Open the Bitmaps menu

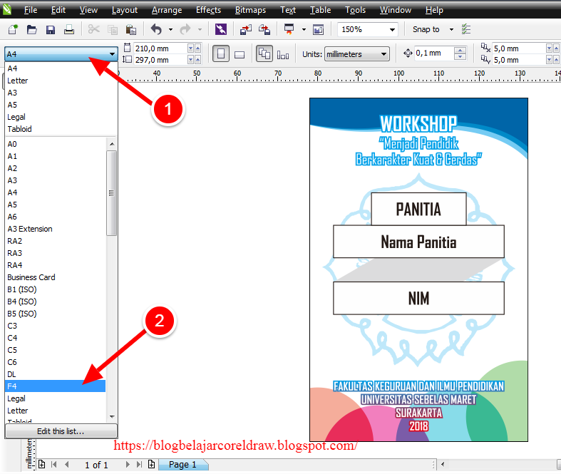pyautogui.click(x=250, y=10)
